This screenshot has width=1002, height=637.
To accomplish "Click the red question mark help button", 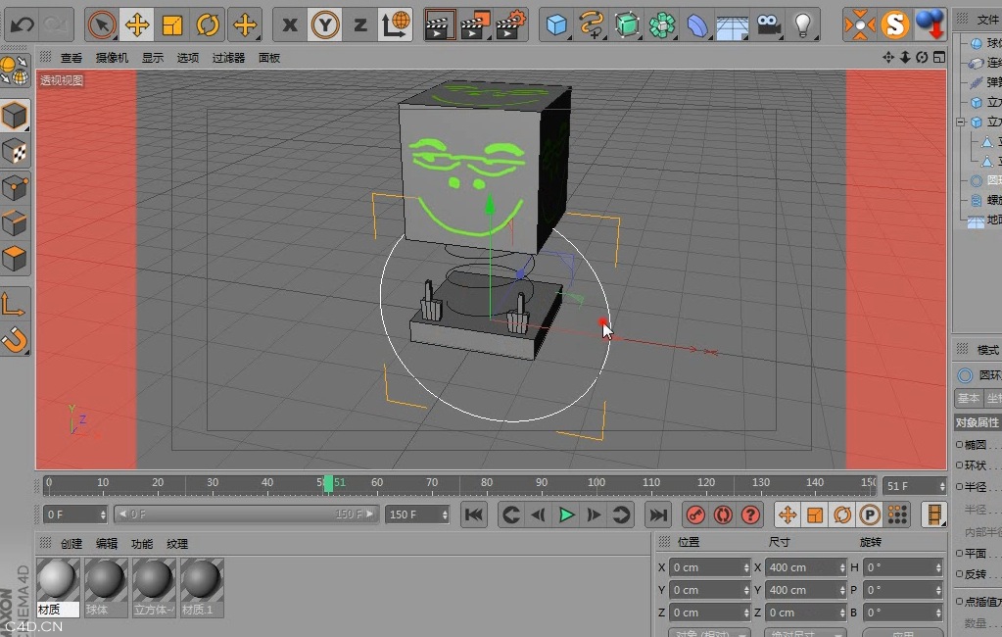I will [x=752, y=514].
